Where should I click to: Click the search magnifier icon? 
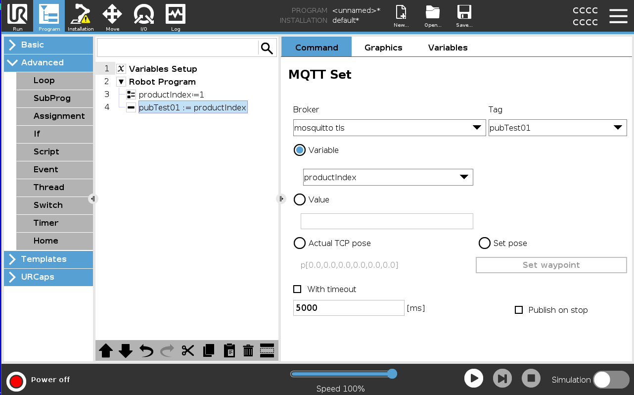(x=267, y=48)
